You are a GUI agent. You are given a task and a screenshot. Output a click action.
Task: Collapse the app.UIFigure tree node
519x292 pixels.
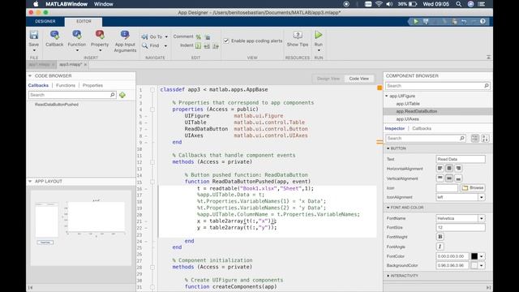pyautogui.click(x=387, y=96)
